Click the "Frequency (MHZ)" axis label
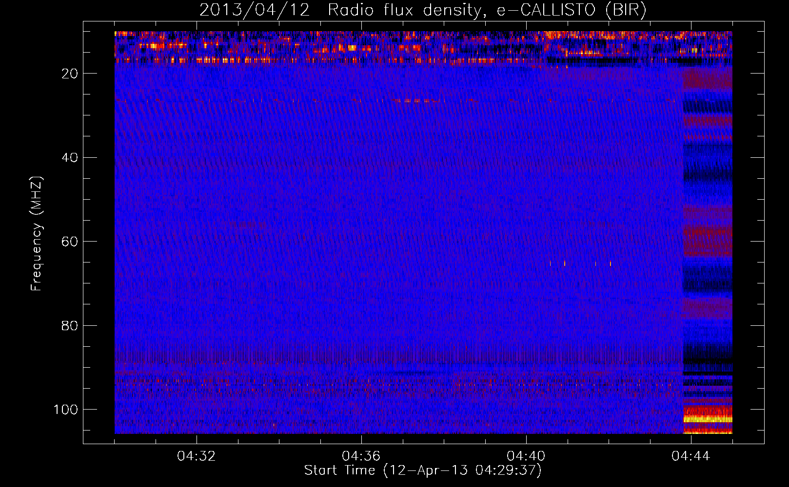Image resolution: width=789 pixels, height=487 pixels. [x=37, y=234]
